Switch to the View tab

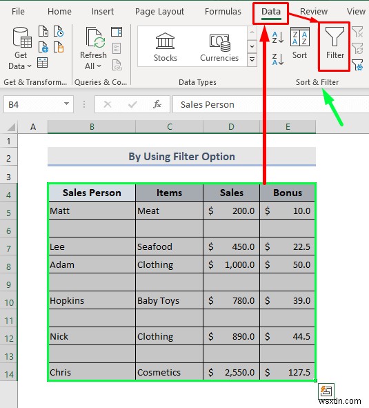[x=356, y=12]
